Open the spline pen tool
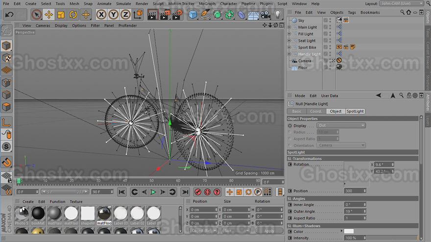 click(x=205, y=14)
